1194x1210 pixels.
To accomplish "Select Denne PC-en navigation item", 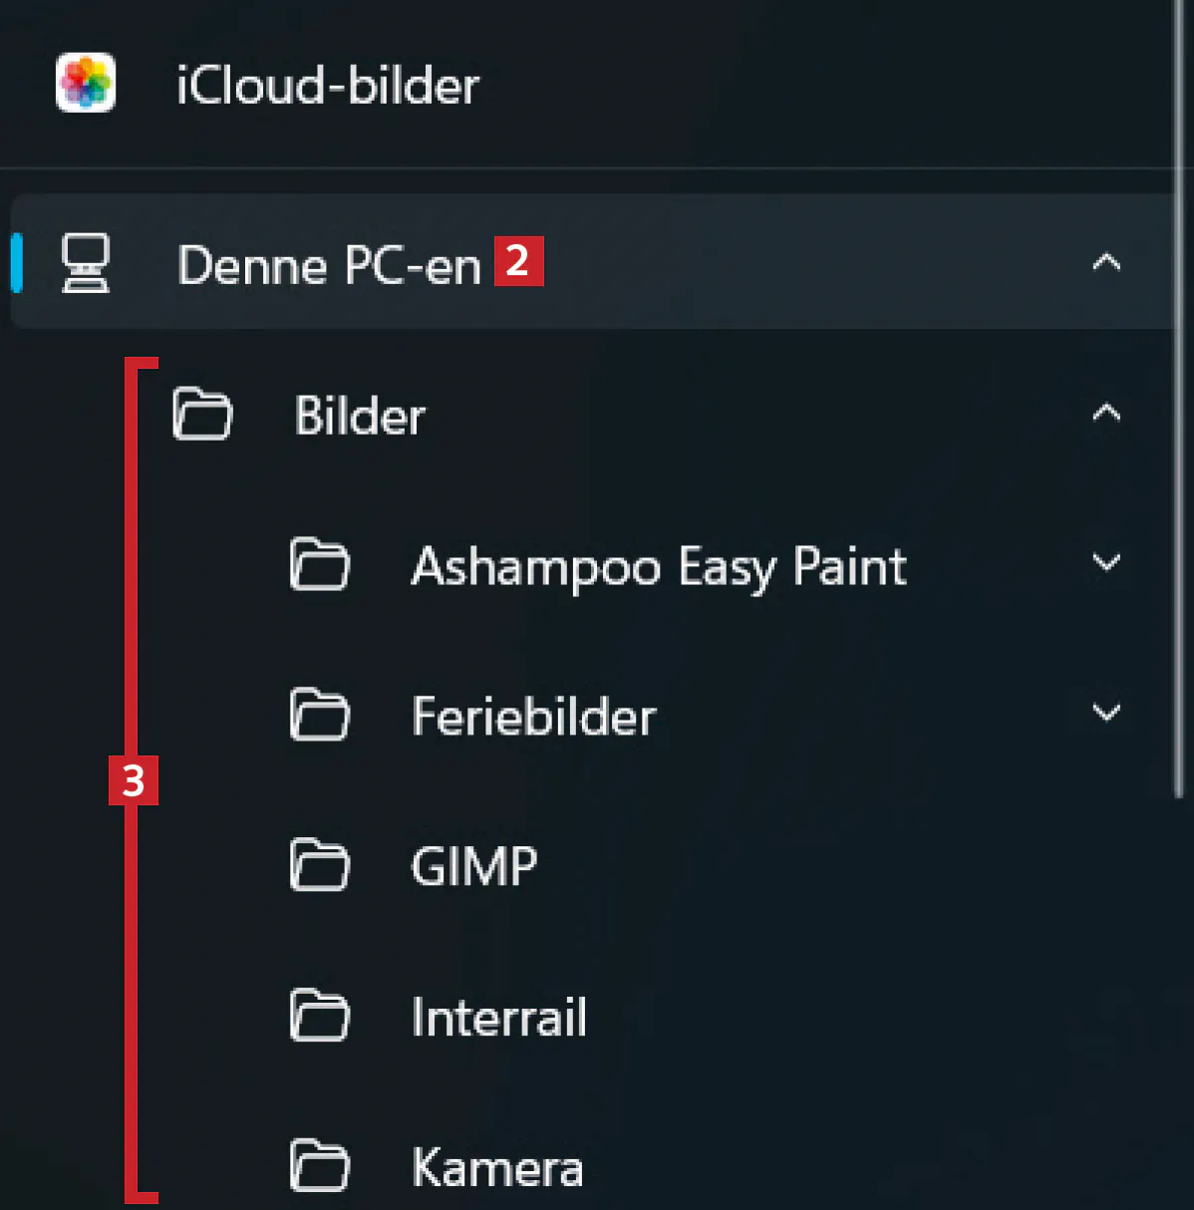I will point(329,266).
